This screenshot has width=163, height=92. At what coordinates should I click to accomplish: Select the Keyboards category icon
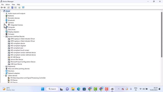(6, 66)
